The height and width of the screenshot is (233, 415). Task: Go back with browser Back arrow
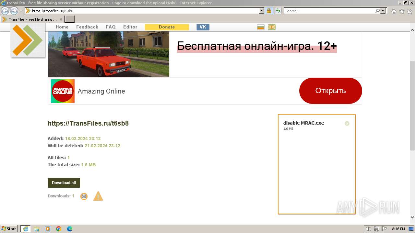tap(5, 11)
